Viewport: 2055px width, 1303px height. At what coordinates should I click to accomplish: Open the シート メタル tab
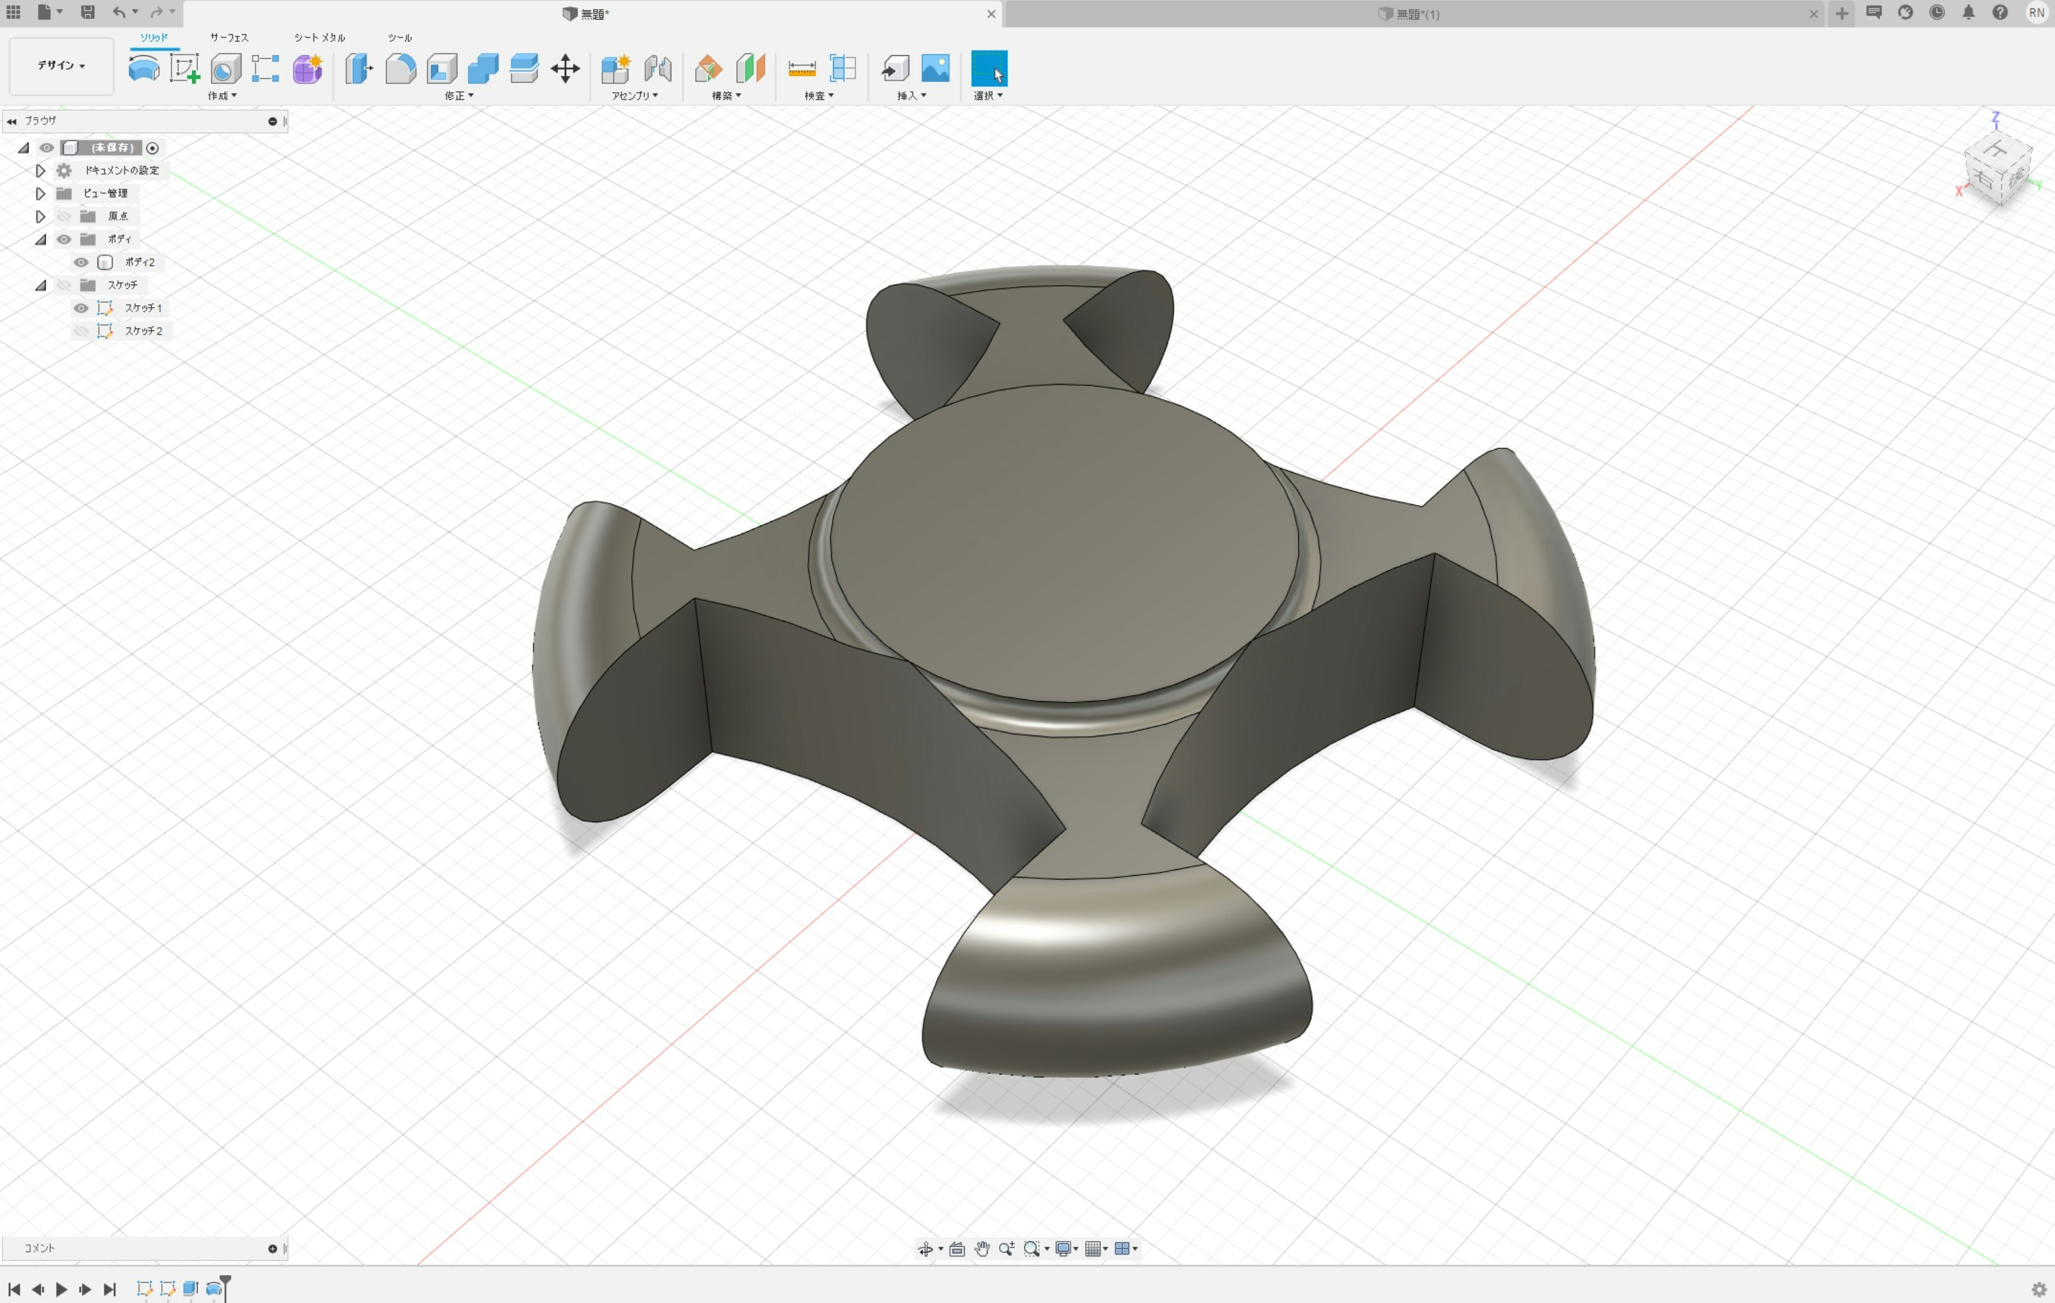319,38
